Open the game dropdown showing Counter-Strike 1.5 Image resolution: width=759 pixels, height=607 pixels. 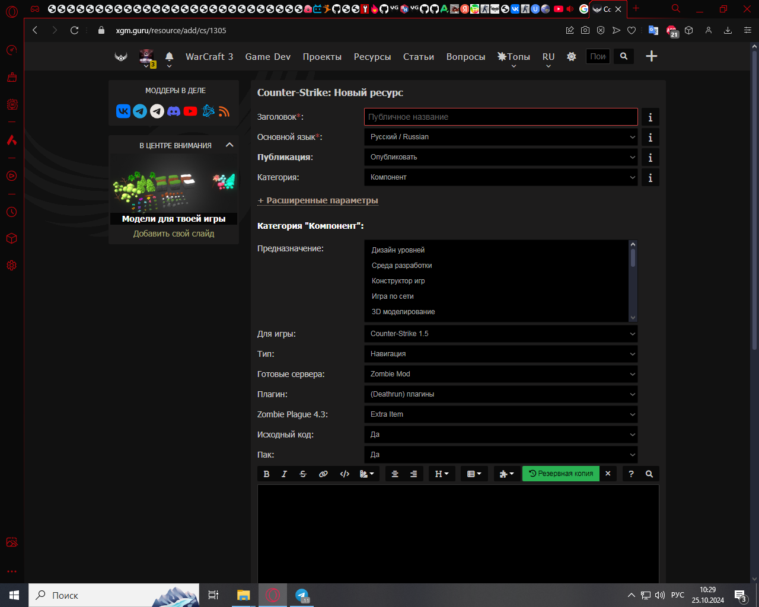point(501,334)
